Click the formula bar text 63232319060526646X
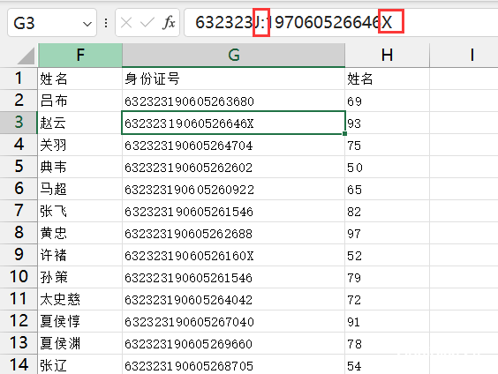The image size is (498, 374). coord(294,23)
